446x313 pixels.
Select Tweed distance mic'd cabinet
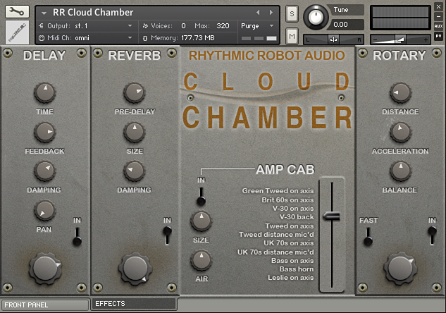276,235
